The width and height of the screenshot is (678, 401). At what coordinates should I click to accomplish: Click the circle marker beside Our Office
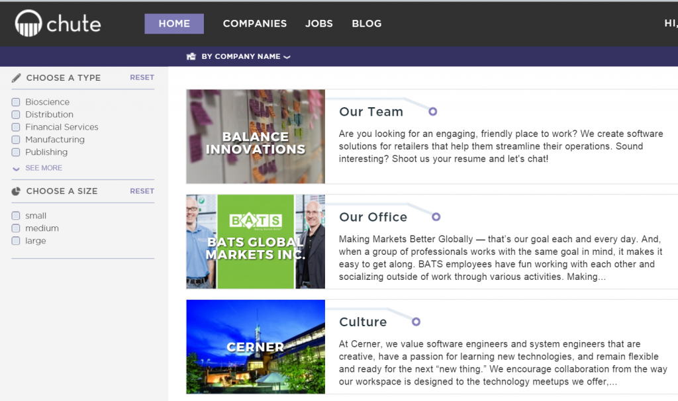[436, 216]
